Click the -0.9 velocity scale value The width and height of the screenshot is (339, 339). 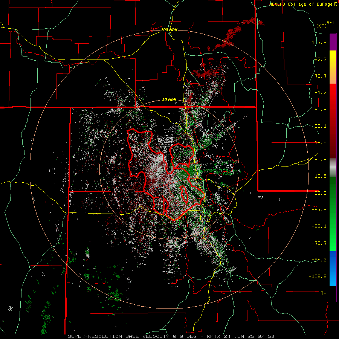[x=321, y=160]
